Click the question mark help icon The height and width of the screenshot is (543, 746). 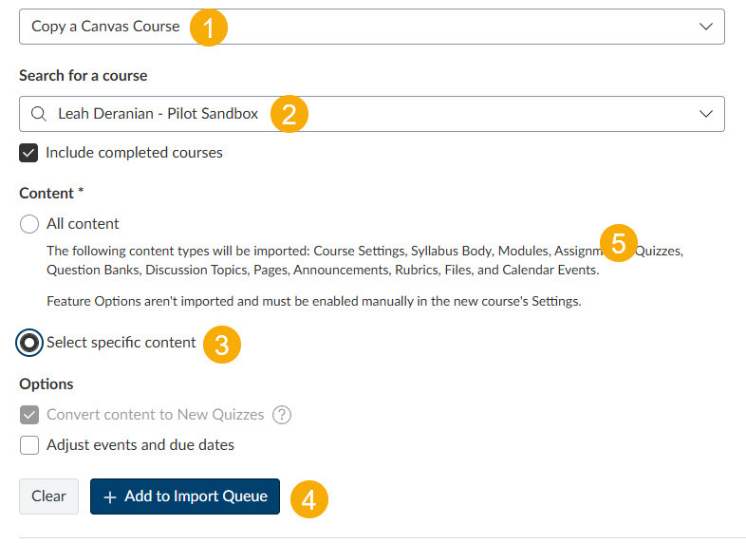click(x=282, y=415)
